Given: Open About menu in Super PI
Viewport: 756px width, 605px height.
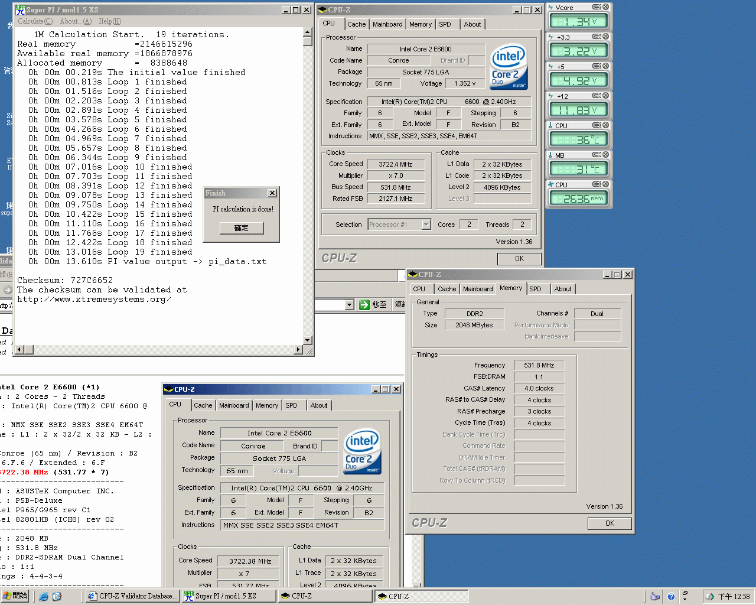Looking at the screenshot, I should coord(76,21).
